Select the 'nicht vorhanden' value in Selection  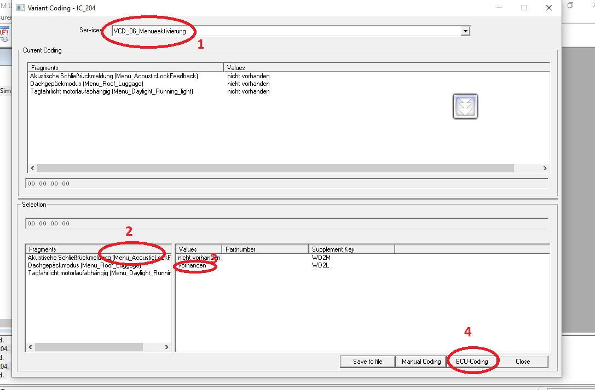point(199,258)
